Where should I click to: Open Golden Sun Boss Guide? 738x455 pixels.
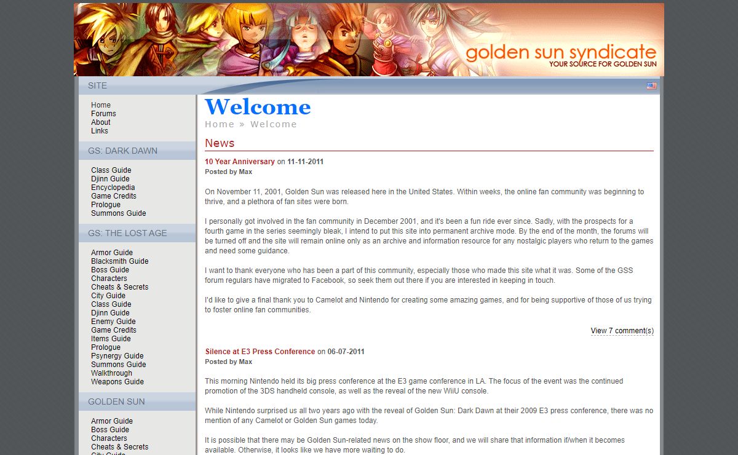point(110,430)
